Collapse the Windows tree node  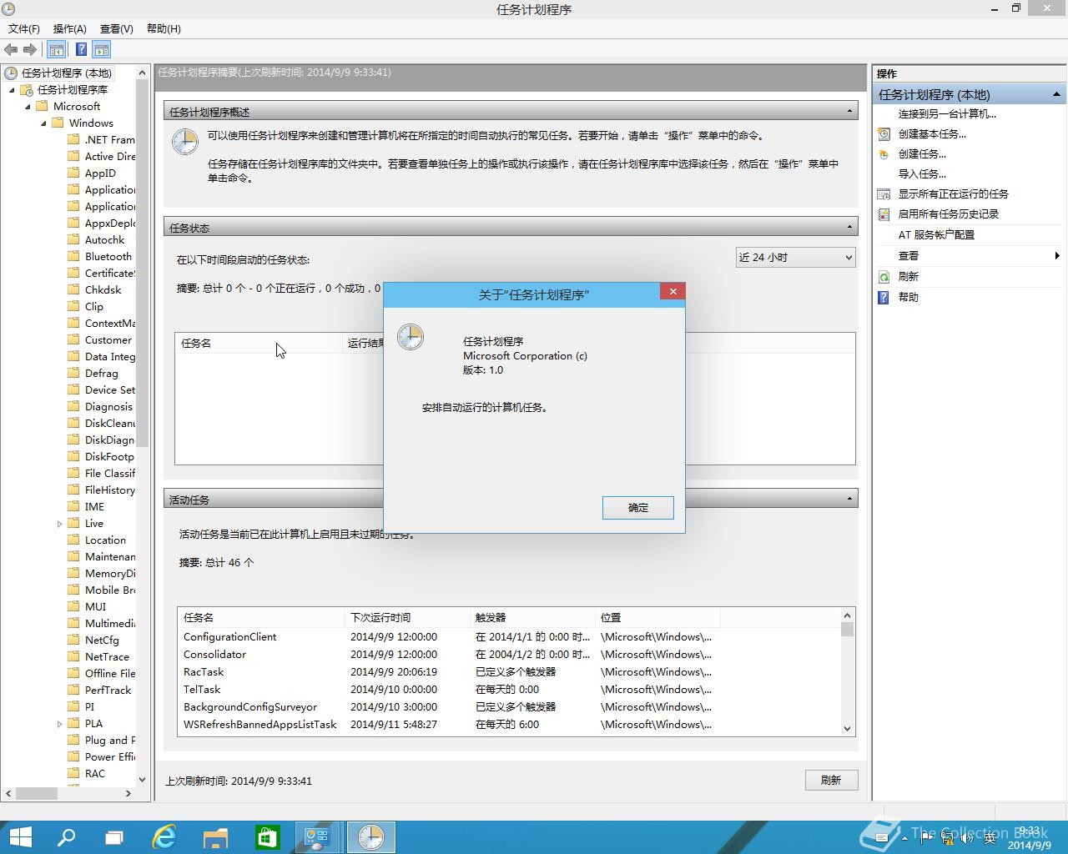(x=43, y=123)
